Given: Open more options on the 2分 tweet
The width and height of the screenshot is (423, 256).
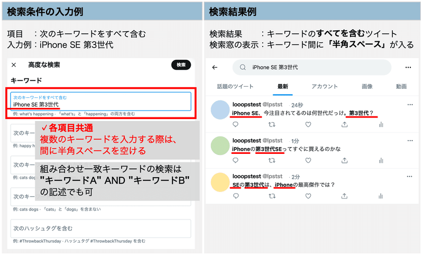Looking at the screenshot, I should point(409,177).
